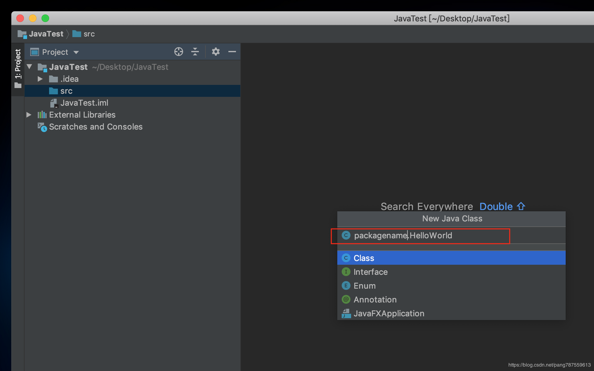The width and height of the screenshot is (594, 371).
Task: Select External Libraries tree row
Action: 132,115
